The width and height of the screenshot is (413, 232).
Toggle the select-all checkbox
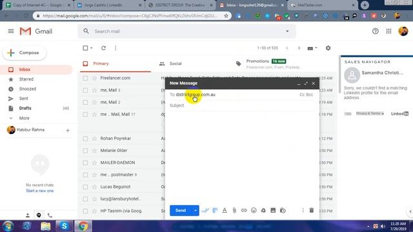85,48
